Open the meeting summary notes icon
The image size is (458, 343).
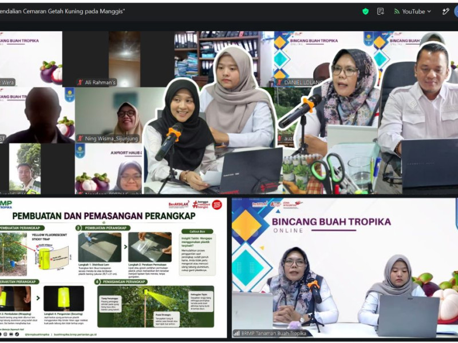point(380,11)
